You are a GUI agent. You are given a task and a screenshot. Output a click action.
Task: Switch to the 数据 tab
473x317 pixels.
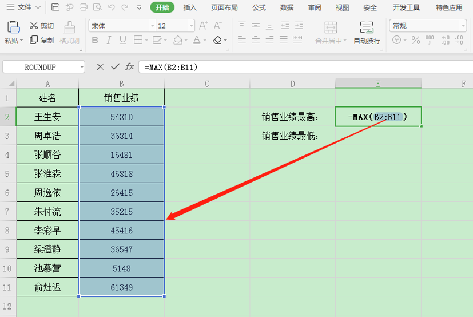coord(287,7)
